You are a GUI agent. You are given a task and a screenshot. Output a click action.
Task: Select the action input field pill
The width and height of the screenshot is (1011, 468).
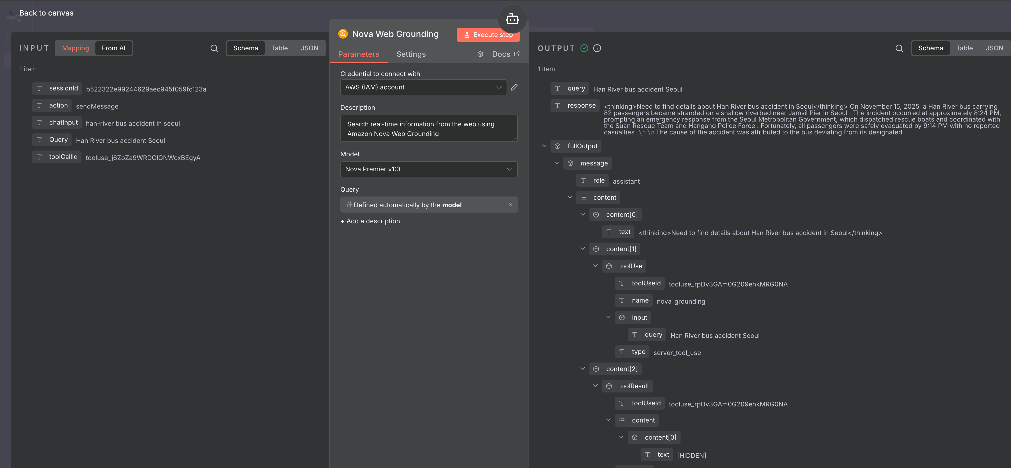point(52,105)
